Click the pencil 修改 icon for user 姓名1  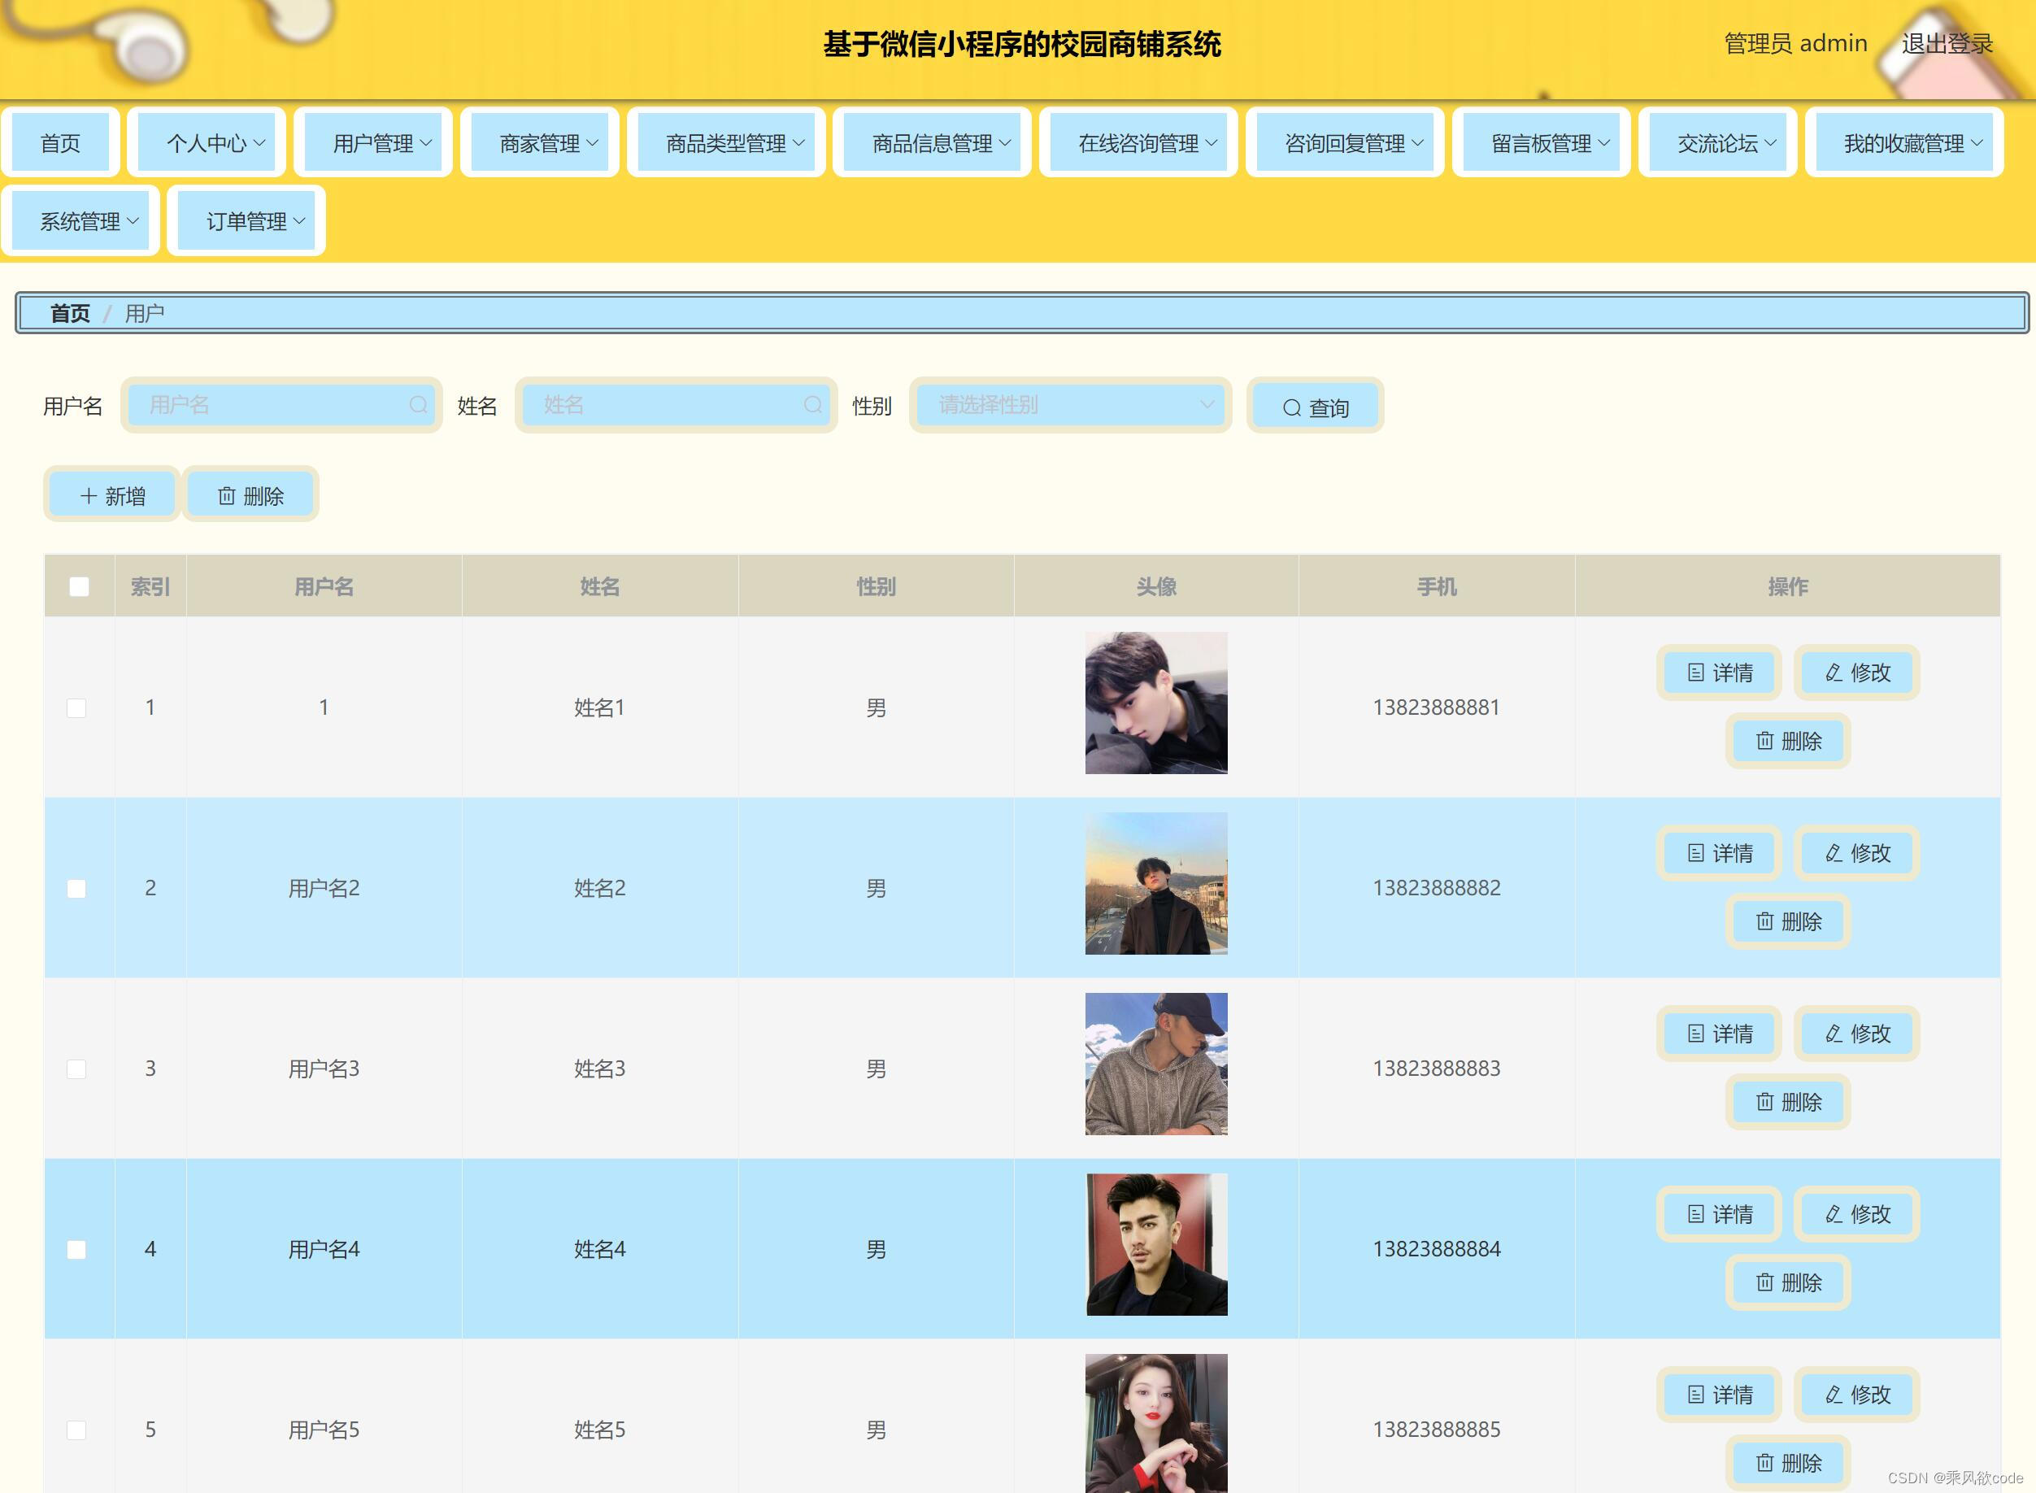click(x=1834, y=673)
